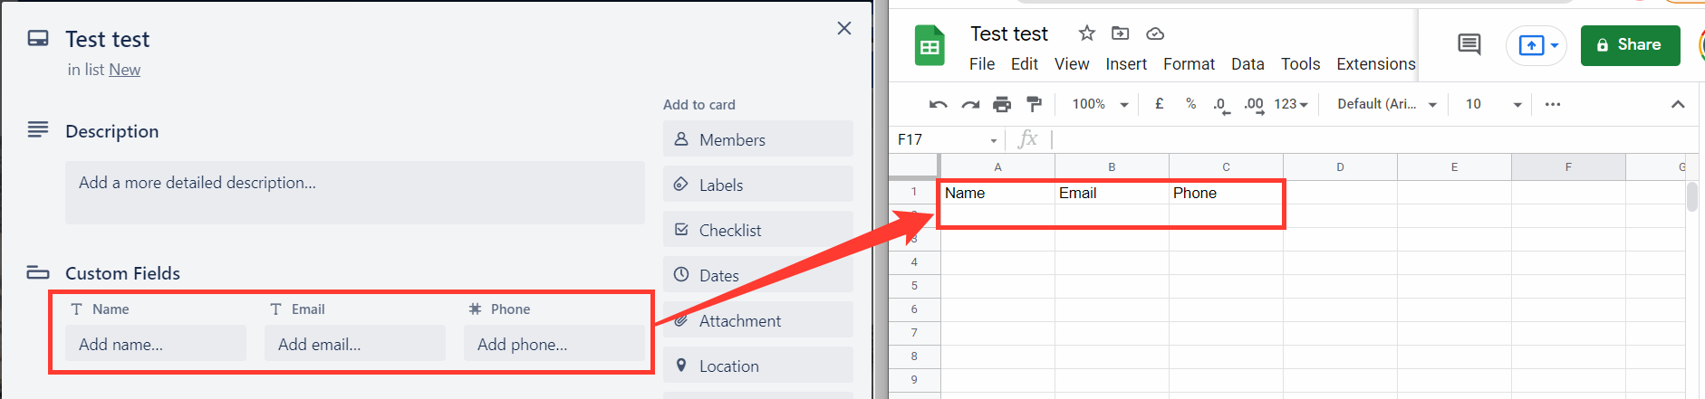Open the View menu in Sheets
Viewport: 1705px width, 399px height.
click(1072, 64)
